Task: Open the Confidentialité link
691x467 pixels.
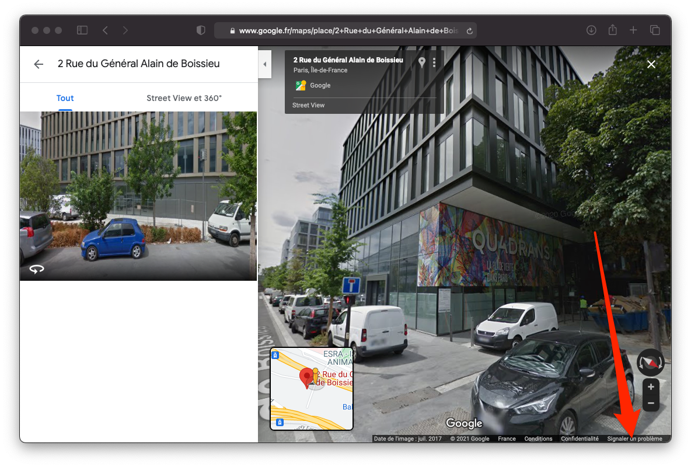Action: 580,439
